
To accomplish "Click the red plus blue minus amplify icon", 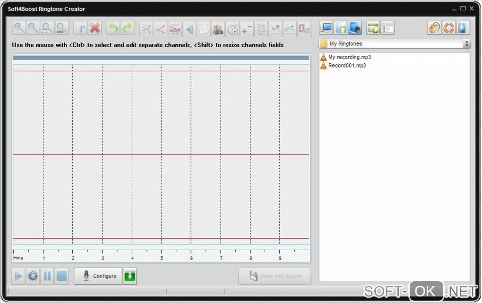I will (247, 29).
